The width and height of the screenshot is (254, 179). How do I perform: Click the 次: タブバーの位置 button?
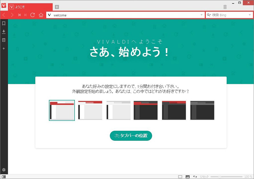(131, 136)
